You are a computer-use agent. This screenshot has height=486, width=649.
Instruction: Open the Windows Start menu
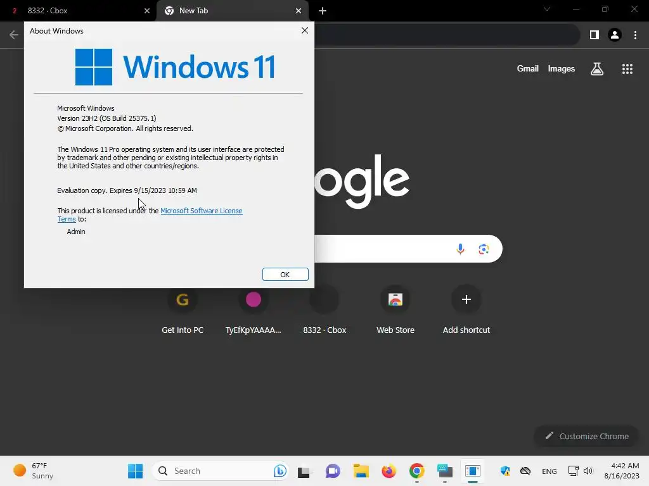[x=135, y=471]
